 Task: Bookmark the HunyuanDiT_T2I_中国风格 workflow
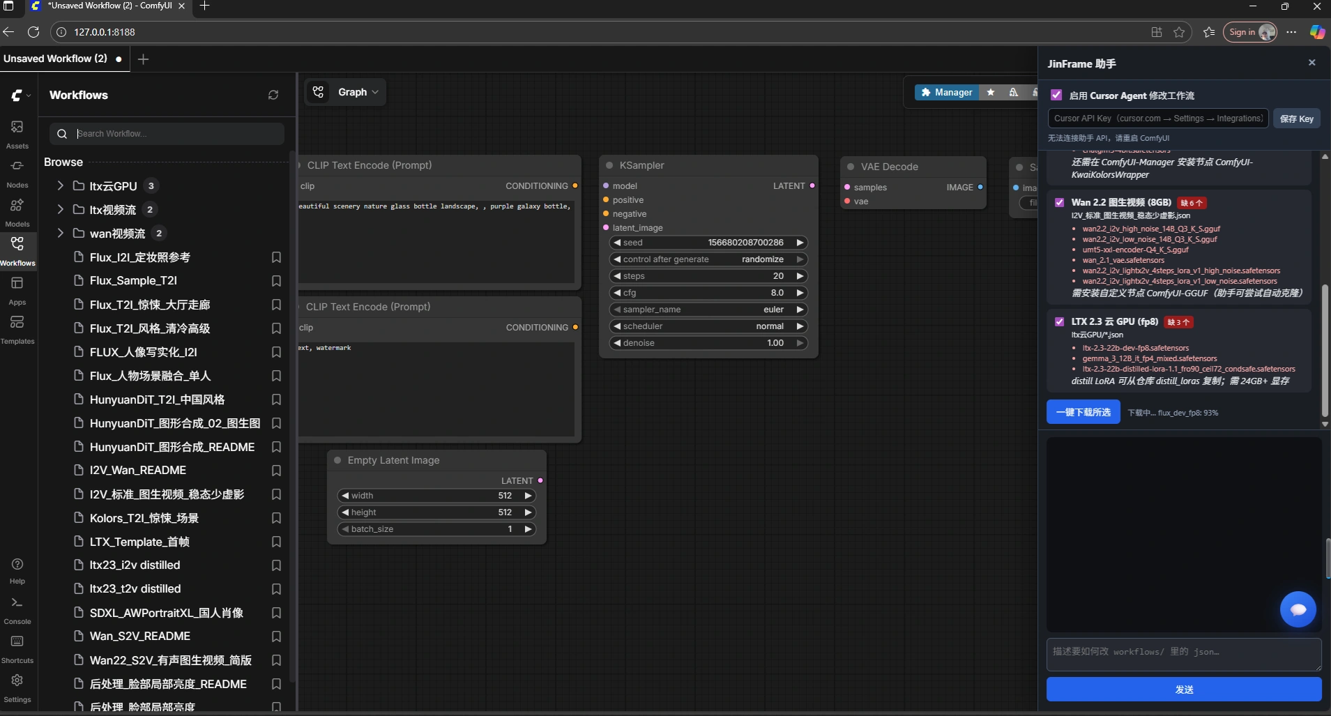click(x=276, y=399)
